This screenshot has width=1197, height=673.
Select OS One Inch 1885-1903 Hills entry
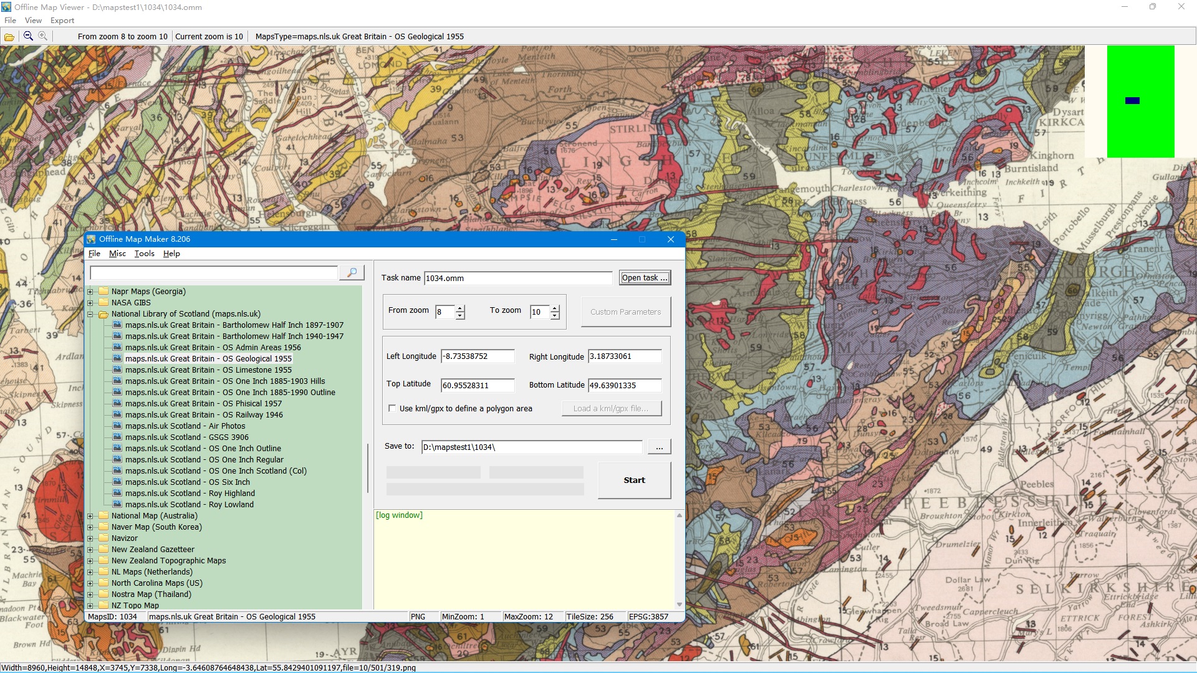point(225,381)
